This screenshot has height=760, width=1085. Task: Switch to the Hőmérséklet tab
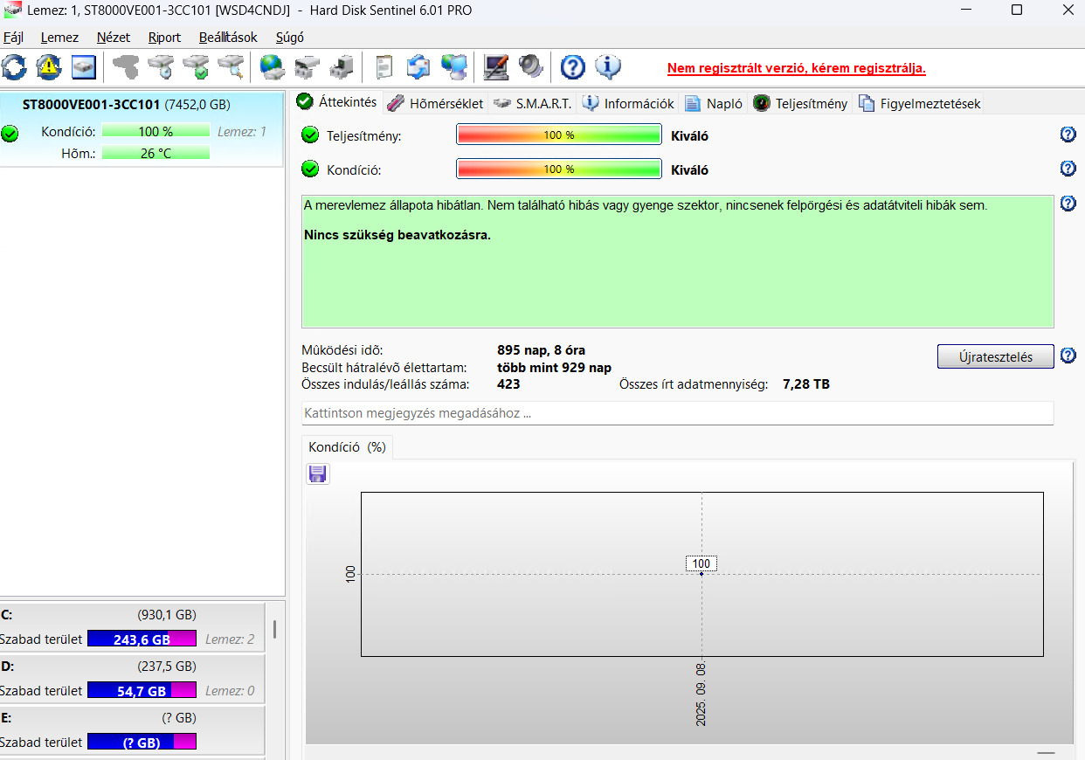pyautogui.click(x=435, y=103)
